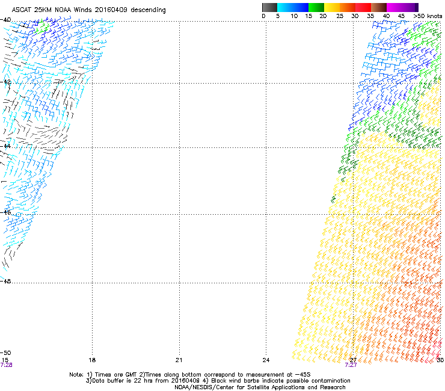Click the brown 35–40 knots legend segment

pyautogui.click(x=379, y=7)
